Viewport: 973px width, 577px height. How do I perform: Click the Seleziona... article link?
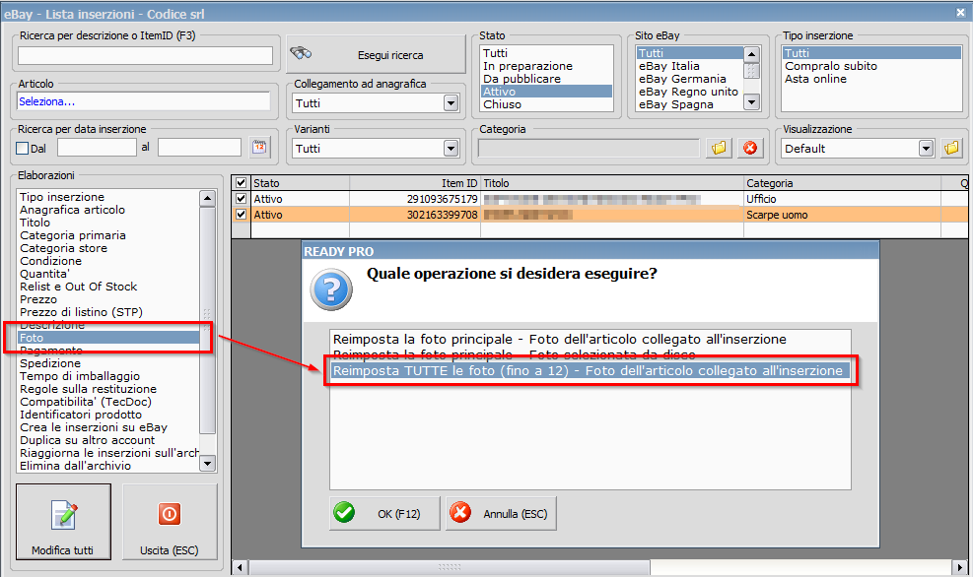tap(47, 101)
